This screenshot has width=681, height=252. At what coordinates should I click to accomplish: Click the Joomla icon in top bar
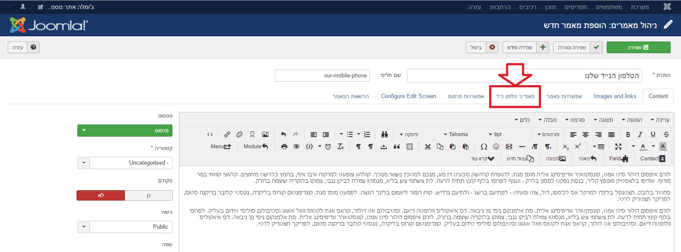coord(667,6)
